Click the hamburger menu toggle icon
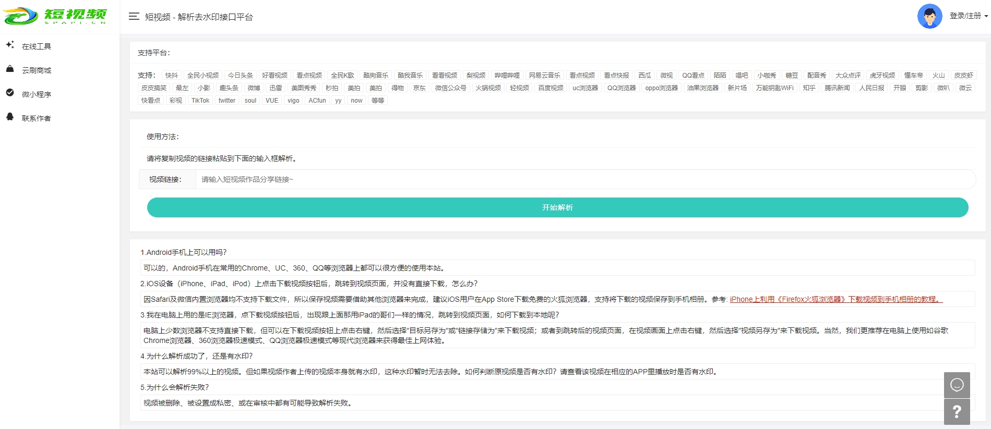 click(x=134, y=17)
